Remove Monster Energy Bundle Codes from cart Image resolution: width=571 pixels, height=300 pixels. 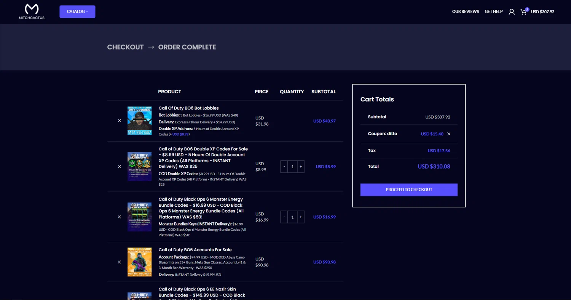coord(119,217)
